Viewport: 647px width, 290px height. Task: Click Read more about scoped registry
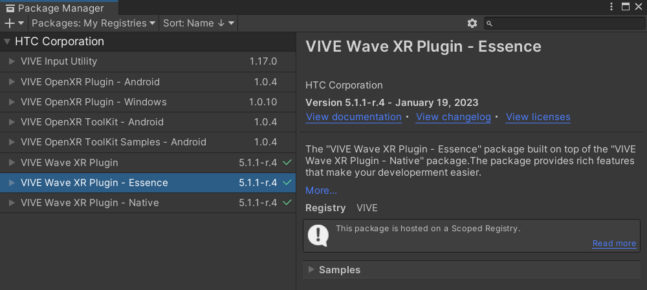pos(614,243)
